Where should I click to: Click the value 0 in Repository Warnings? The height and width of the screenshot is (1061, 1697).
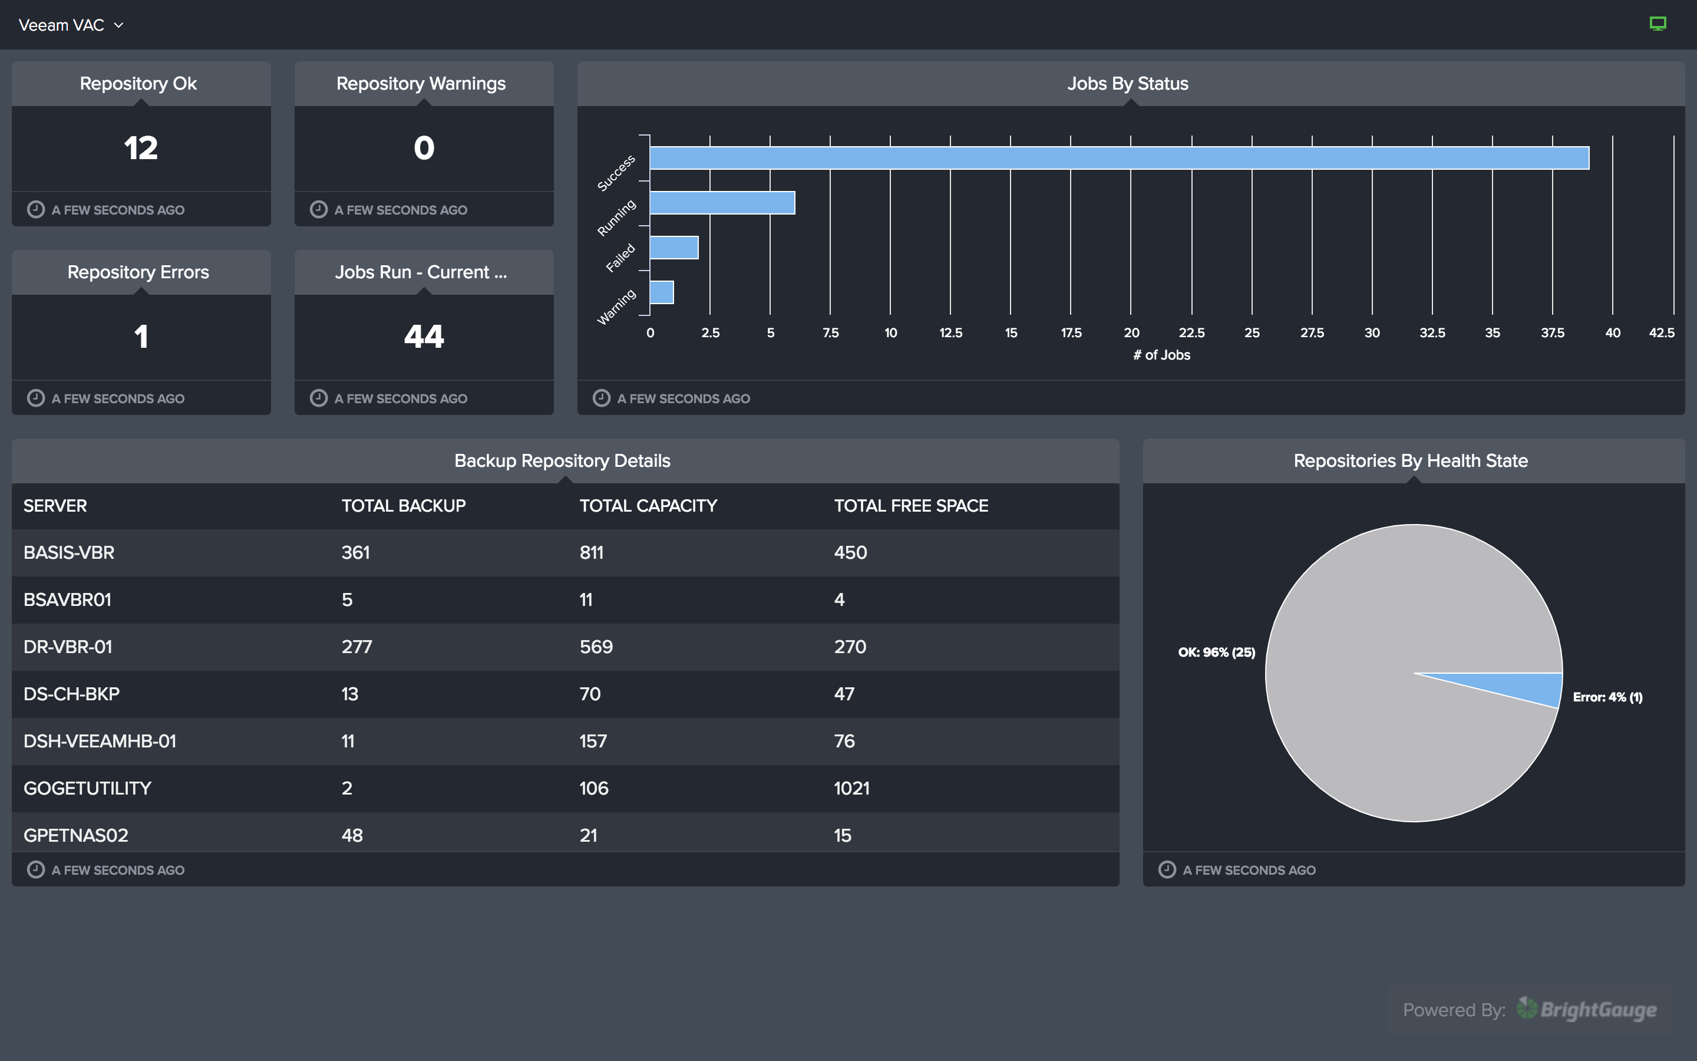pyautogui.click(x=424, y=148)
